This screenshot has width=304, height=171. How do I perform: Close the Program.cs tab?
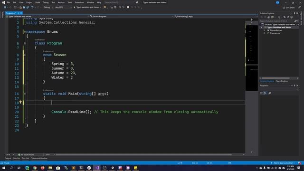pyautogui.click(x=21, y=13)
